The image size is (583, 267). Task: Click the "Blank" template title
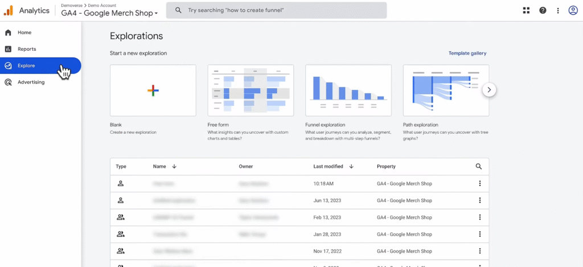pos(116,125)
